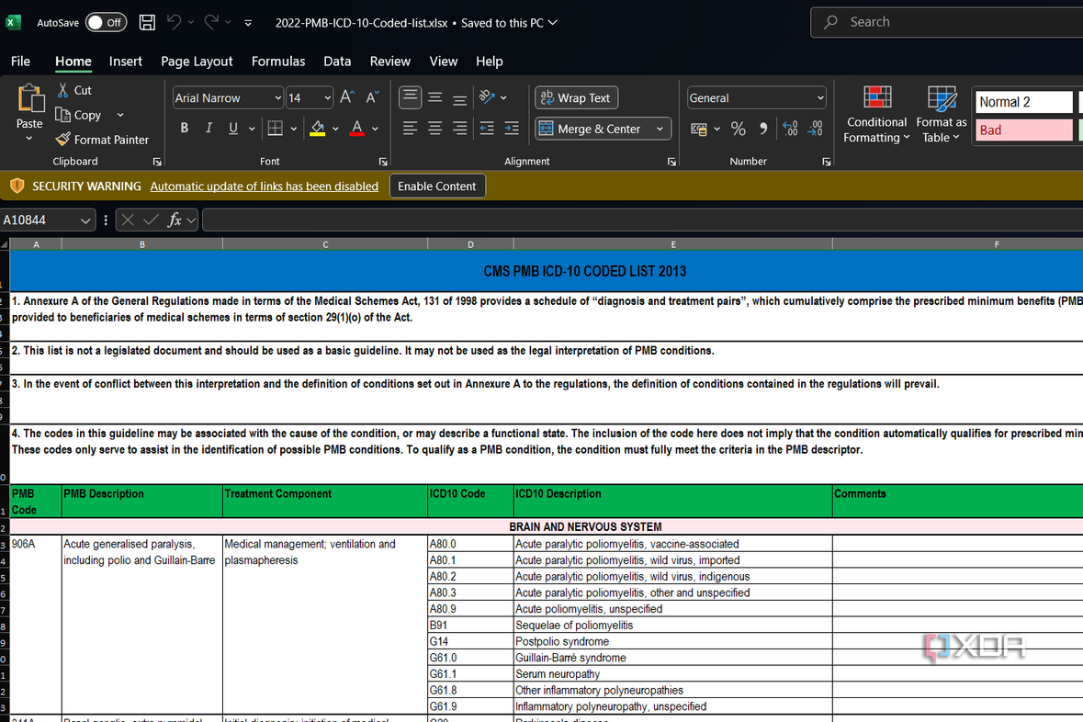1083x722 pixels.
Task: Activate the Format Painter brush
Action: tap(62, 140)
